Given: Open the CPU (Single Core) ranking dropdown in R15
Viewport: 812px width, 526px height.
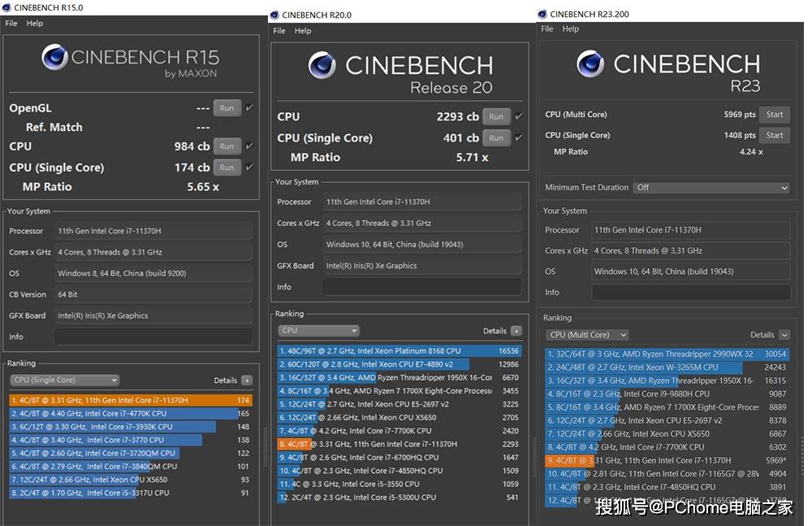Looking at the screenshot, I should (65, 380).
